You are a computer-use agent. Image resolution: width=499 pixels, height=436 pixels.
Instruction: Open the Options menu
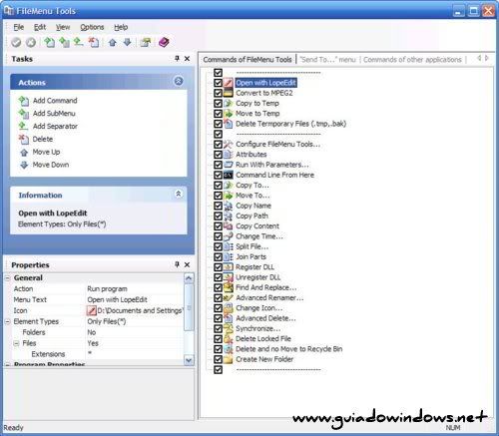click(92, 27)
